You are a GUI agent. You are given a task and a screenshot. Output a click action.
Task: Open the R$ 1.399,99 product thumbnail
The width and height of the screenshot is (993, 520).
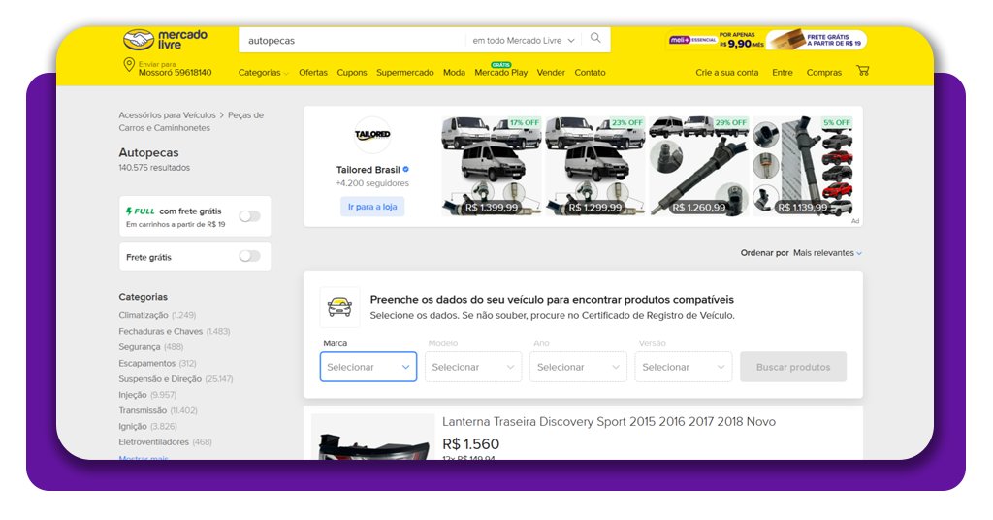click(492, 166)
